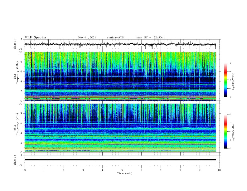
Task: Click the "-5" tick on ch.2 color bar
Action: pos(230,131)
